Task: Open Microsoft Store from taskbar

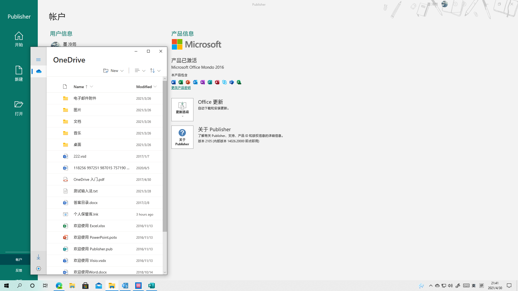Action: (x=86, y=286)
